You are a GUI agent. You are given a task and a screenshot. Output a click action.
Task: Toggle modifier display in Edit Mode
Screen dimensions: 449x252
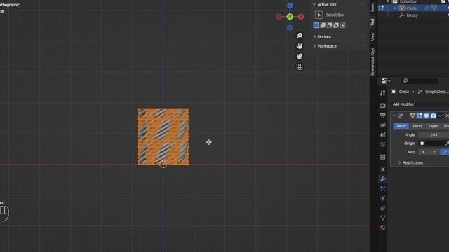coord(420,115)
